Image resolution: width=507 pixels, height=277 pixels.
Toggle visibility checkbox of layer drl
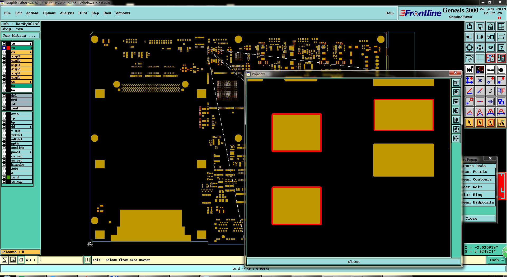click(4, 96)
